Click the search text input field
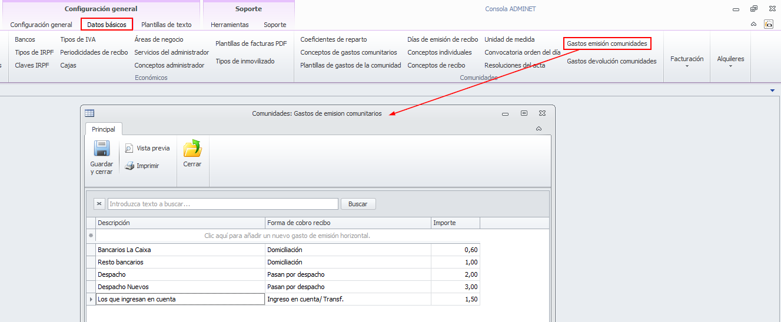This screenshot has width=781, height=322. tap(223, 204)
